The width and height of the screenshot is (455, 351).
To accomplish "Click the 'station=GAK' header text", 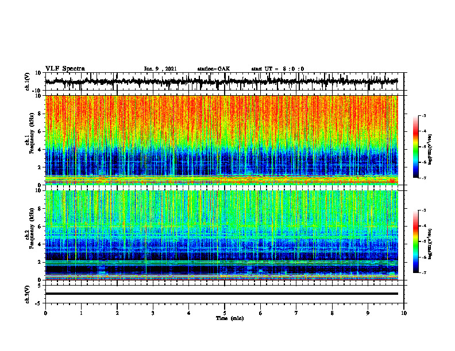I will (x=214, y=69).
